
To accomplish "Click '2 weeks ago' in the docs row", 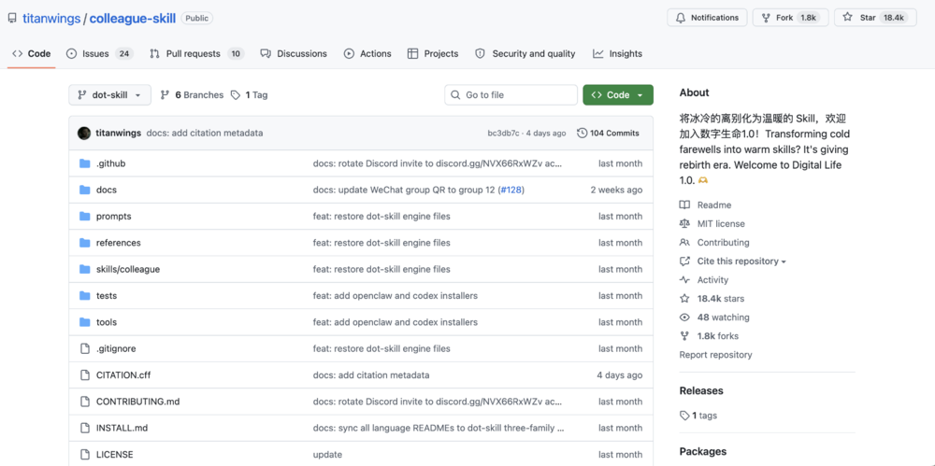I will [x=616, y=191].
